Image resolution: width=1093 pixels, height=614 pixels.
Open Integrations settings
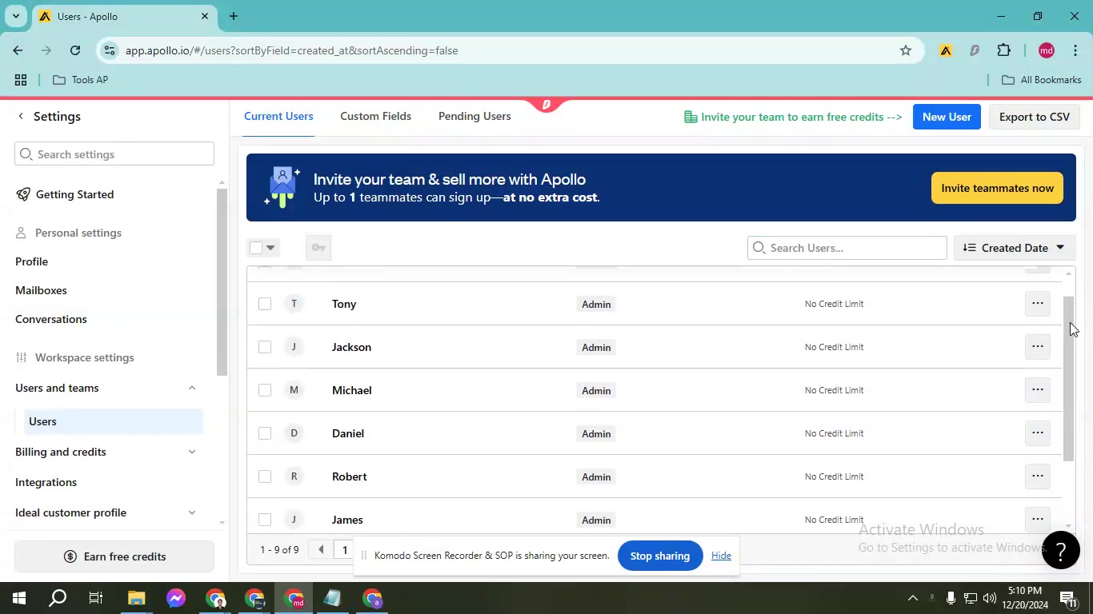click(46, 482)
